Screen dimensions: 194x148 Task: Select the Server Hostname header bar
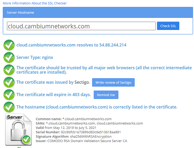tap(98, 12)
